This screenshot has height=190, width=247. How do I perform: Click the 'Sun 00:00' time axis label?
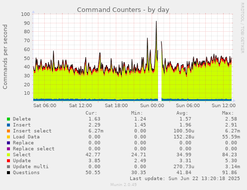(152, 106)
